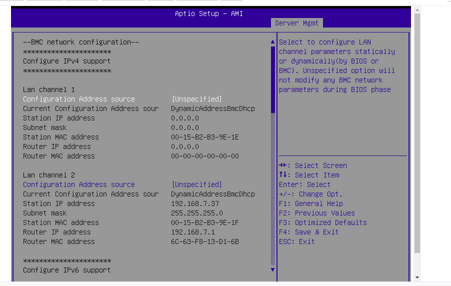
Task: Click Station MAC address 00-15-B2-B3-9E-1F
Action: click(x=205, y=222)
